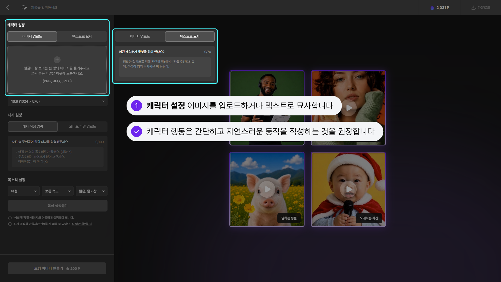Viewport: 501px width, 282px height.
Task: Switch to '대사 직접 입력' tab
Action: pyautogui.click(x=33, y=126)
